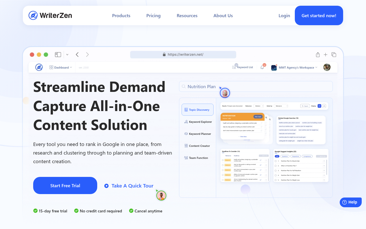Screen dimensions: 366x229
Task: Open the Help widget
Action: pos(351,202)
